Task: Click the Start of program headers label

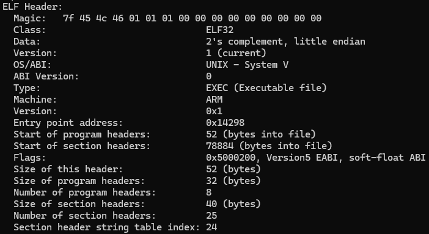Action: [82, 134]
